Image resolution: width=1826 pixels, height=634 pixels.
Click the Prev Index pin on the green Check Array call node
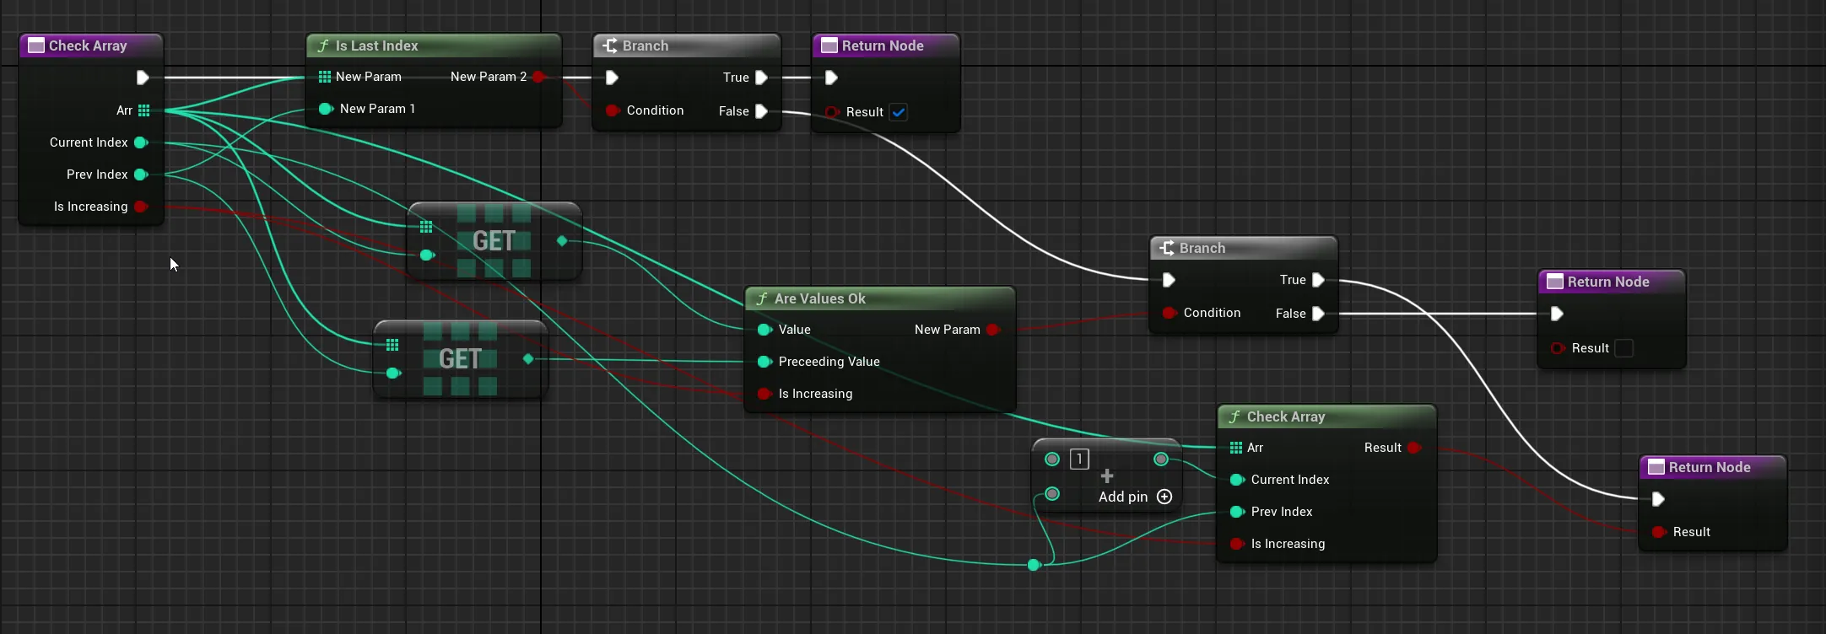click(x=1237, y=512)
